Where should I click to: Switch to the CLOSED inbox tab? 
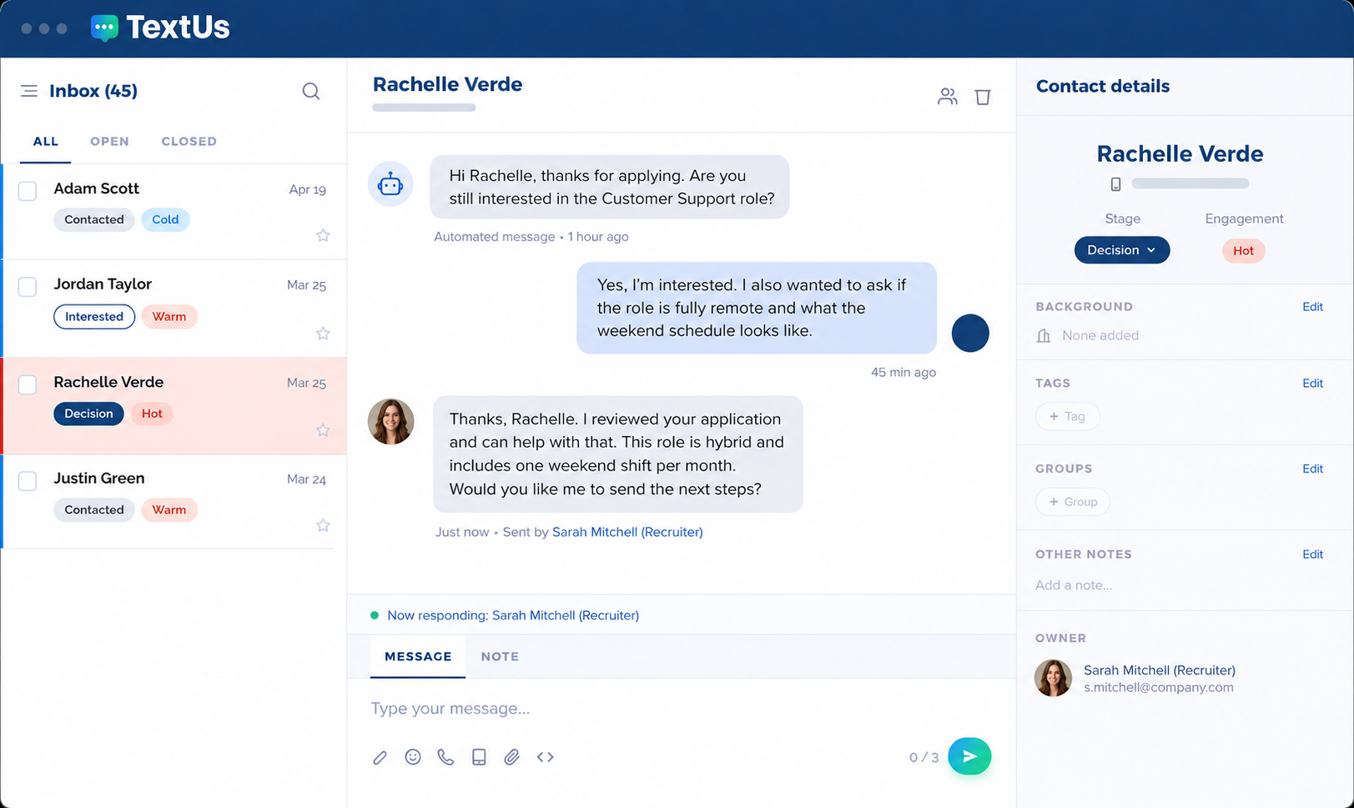point(189,142)
